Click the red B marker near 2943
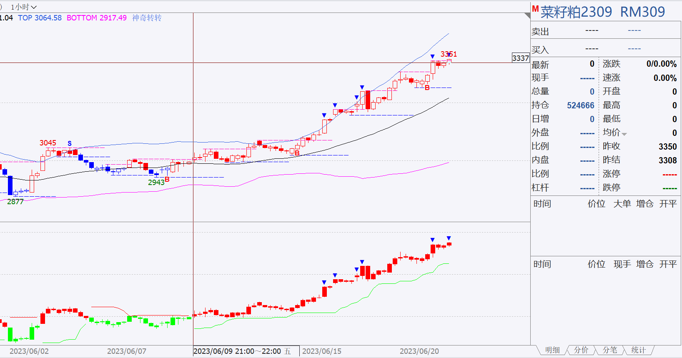The image size is (682, 358). [x=167, y=180]
